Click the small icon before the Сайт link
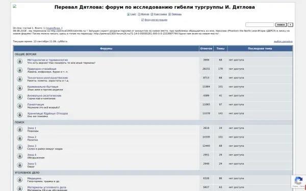The image size is (306, 191). [x=128, y=14]
